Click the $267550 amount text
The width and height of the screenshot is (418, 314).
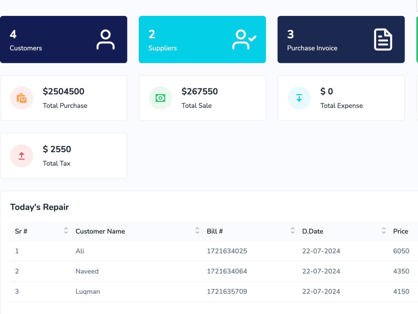tap(199, 91)
